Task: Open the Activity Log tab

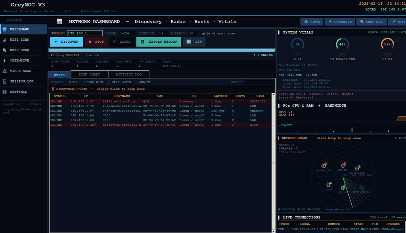Action: point(128,74)
